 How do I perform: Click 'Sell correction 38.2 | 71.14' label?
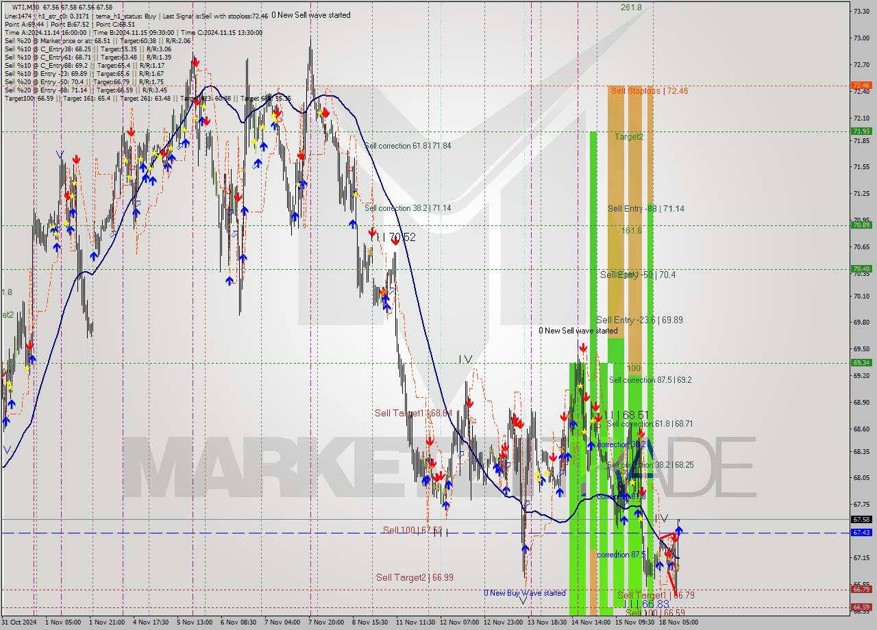coord(408,208)
